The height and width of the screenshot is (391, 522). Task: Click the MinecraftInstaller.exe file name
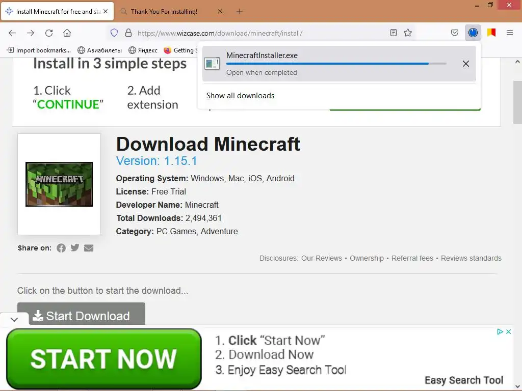coord(262,55)
